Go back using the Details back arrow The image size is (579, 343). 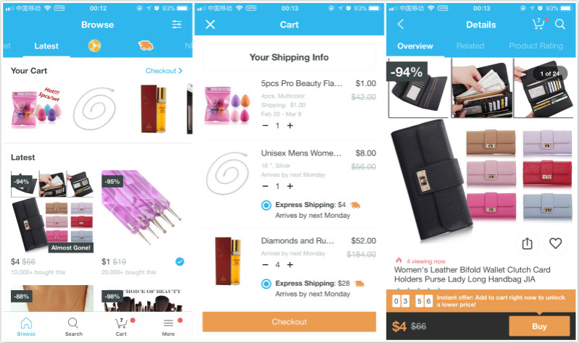point(401,25)
